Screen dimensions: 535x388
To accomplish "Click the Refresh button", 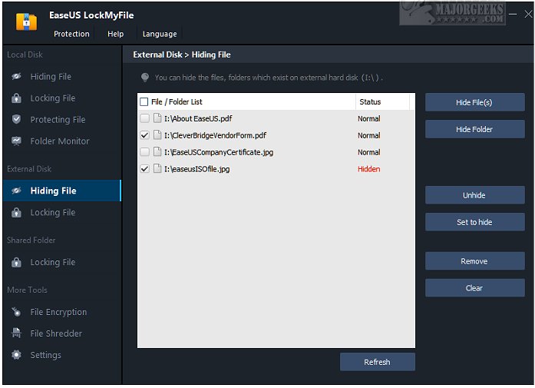I will pyautogui.click(x=378, y=362).
